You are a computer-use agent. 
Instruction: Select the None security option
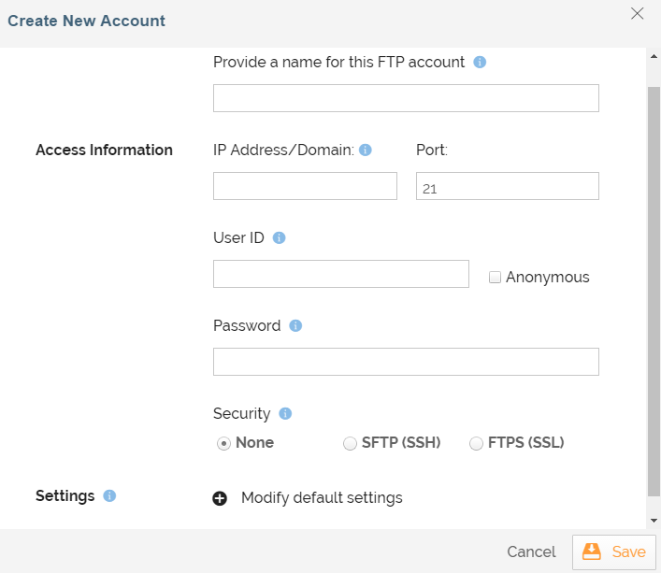tap(224, 444)
